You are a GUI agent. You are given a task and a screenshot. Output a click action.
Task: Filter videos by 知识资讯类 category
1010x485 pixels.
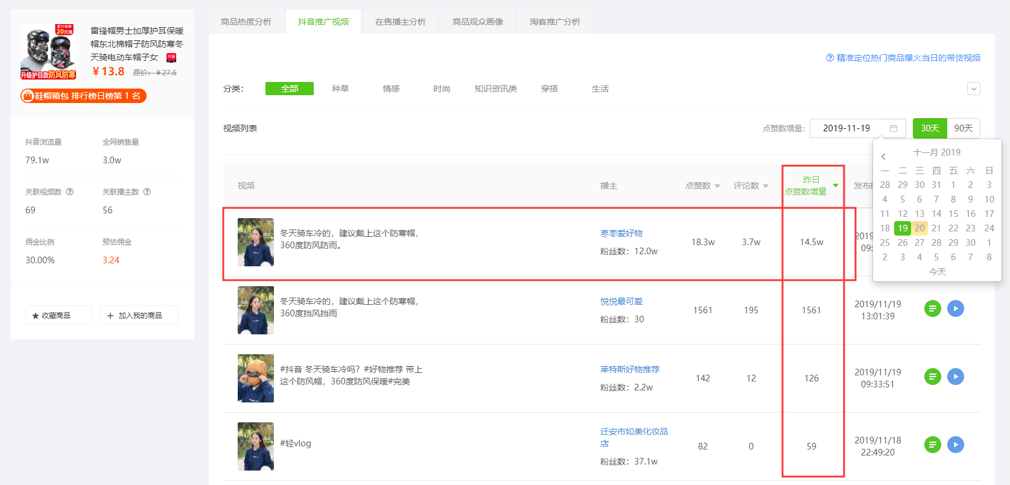point(495,89)
